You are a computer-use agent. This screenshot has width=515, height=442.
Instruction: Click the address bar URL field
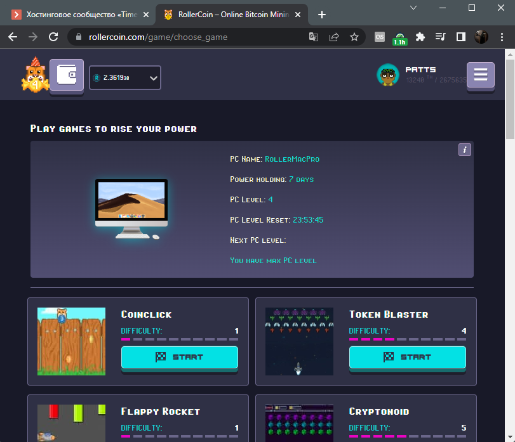click(x=191, y=37)
